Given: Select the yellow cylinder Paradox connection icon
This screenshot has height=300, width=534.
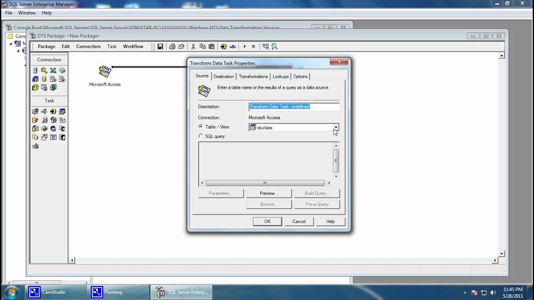Looking at the screenshot, I should coord(44,79).
